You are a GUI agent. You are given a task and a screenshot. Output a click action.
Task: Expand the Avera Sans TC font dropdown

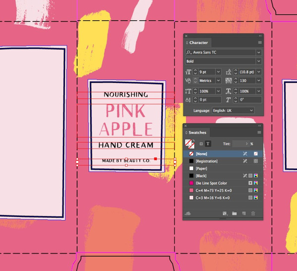point(258,52)
